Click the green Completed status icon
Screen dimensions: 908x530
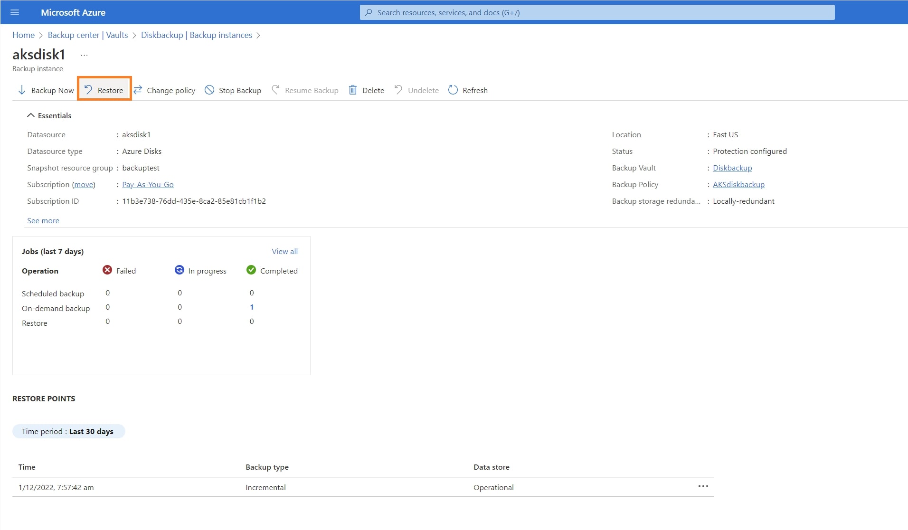251,270
